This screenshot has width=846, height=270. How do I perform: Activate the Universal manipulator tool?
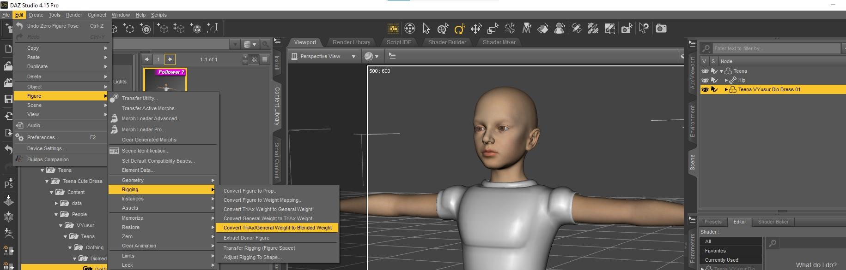(x=443, y=29)
